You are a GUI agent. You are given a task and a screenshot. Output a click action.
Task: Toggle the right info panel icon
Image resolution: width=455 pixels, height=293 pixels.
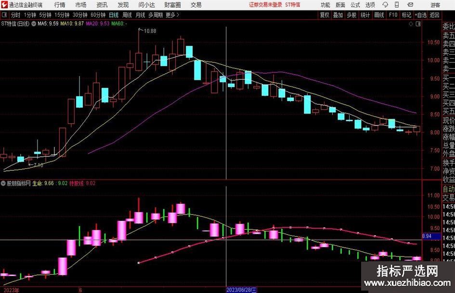[x=418, y=24]
